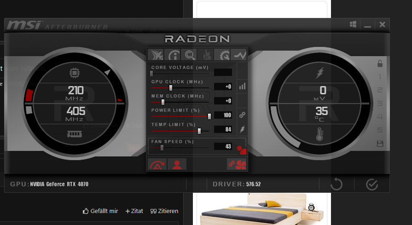Image resolution: width=412 pixels, height=225 pixels.
Task: Click the Fan Speed slider handle
Action: pos(162,148)
